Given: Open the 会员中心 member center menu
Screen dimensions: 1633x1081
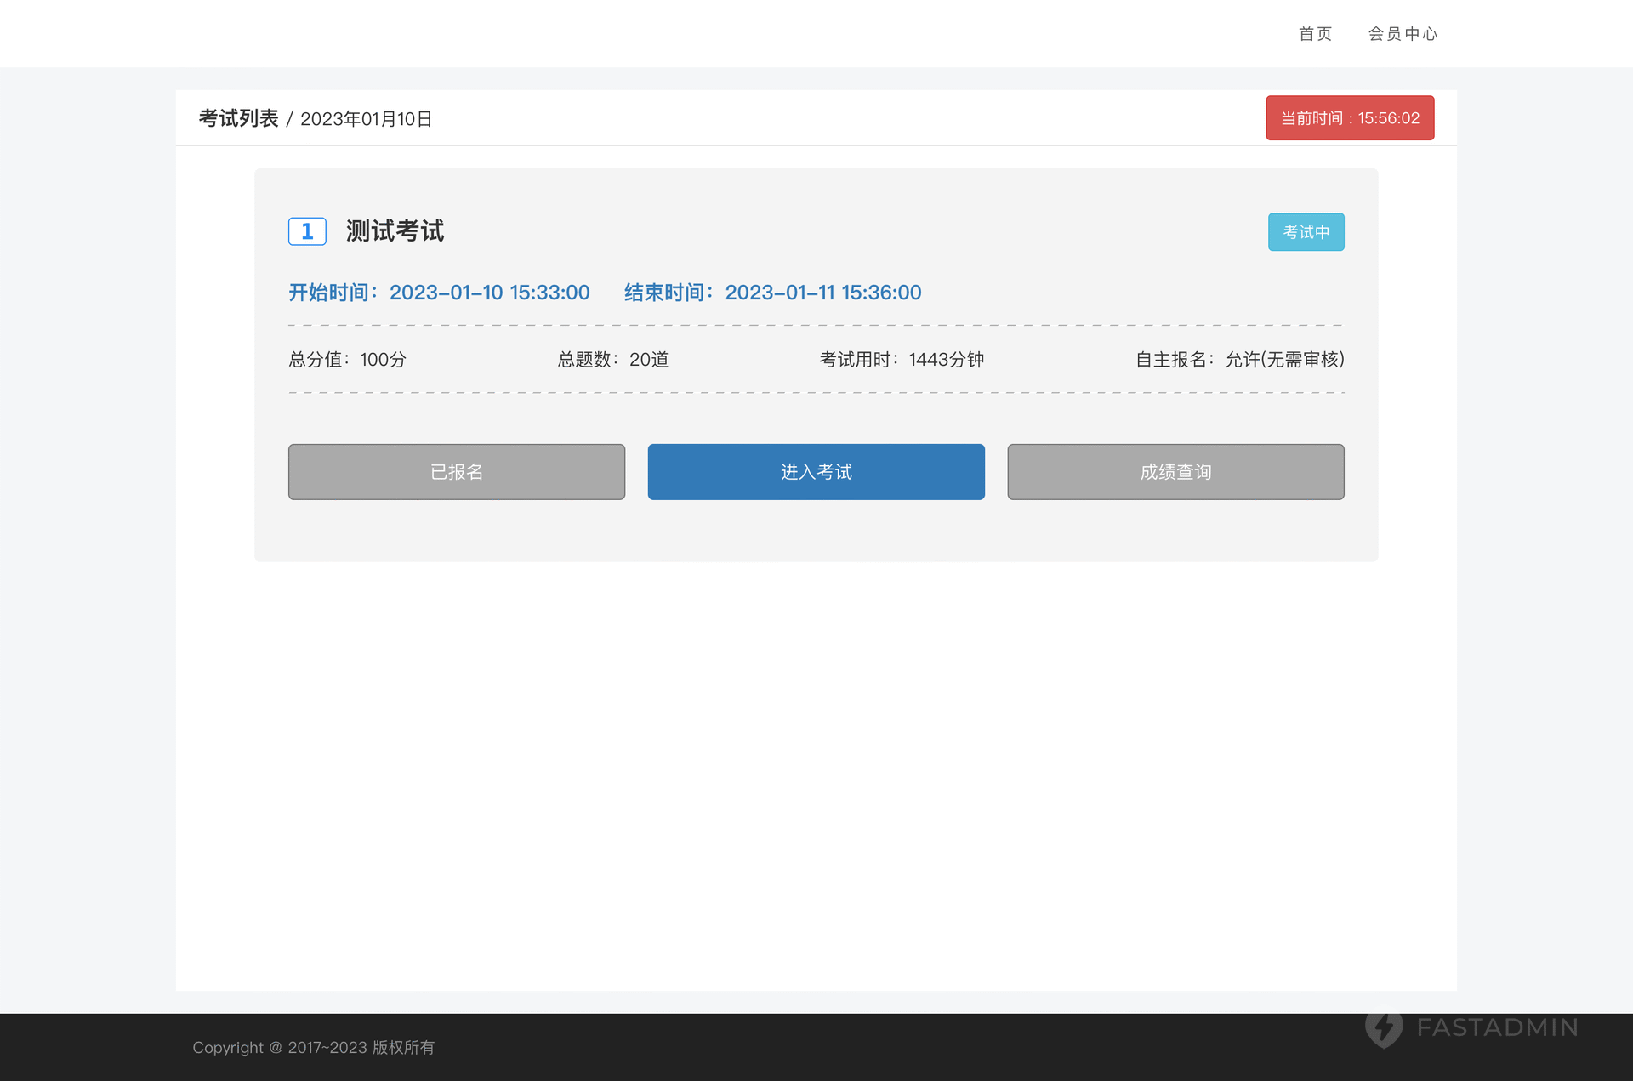Looking at the screenshot, I should tap(1403, 34).
